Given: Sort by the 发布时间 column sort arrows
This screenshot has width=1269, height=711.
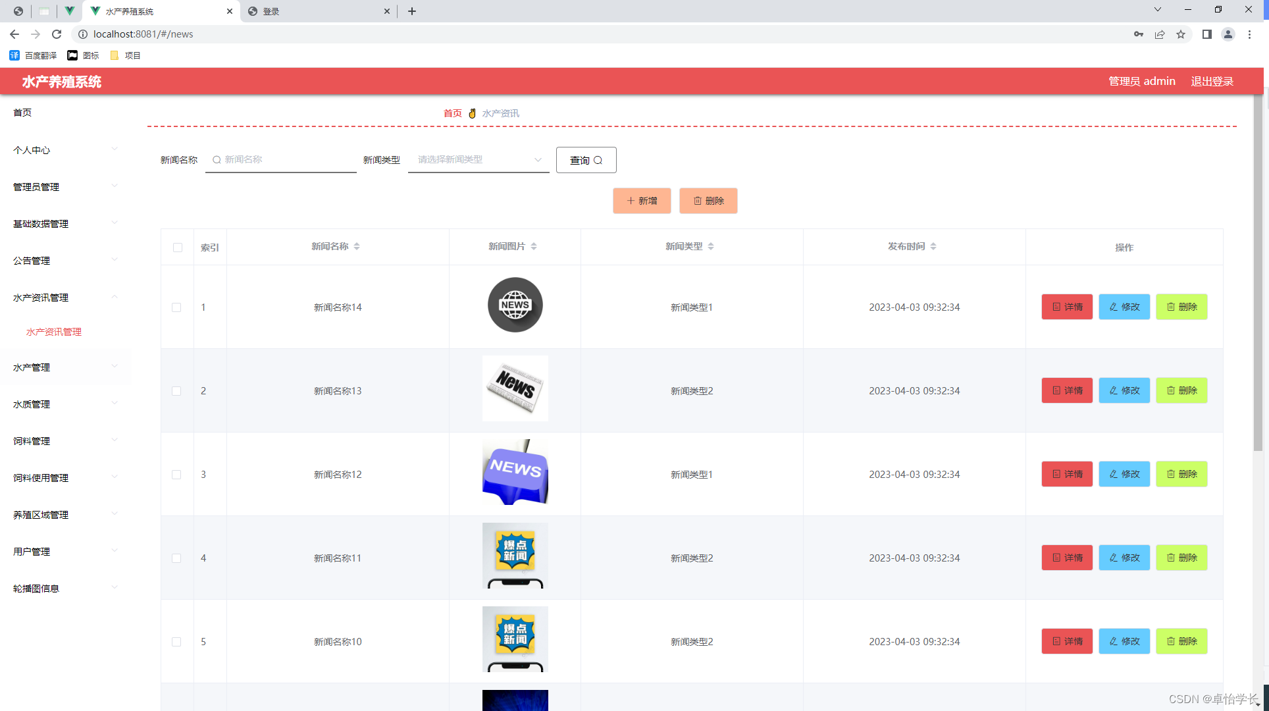Looking at the screenshot, I should [933, 246].
